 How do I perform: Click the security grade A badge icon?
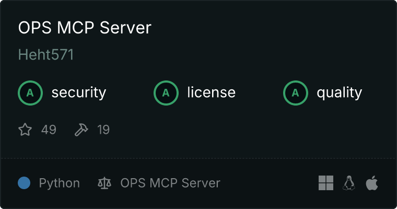click(x=30, y=93)
